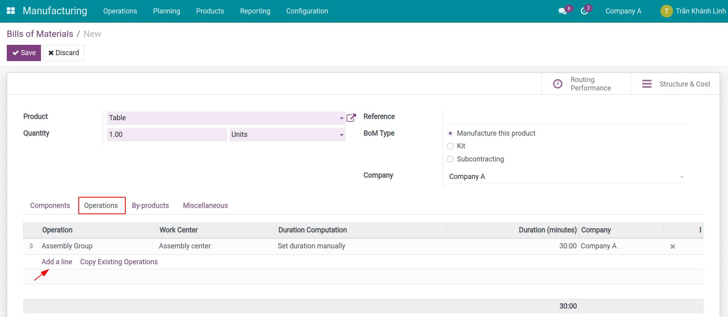The width and height of the screenshot is (728, 317).
Task: Grab the Assembly Group row handle
Action: pos(31,246)
